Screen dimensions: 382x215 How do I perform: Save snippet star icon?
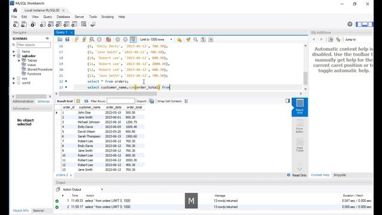pos(179,39)
